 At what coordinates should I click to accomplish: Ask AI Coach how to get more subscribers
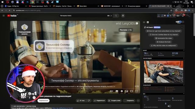click(x=164, y=31)
